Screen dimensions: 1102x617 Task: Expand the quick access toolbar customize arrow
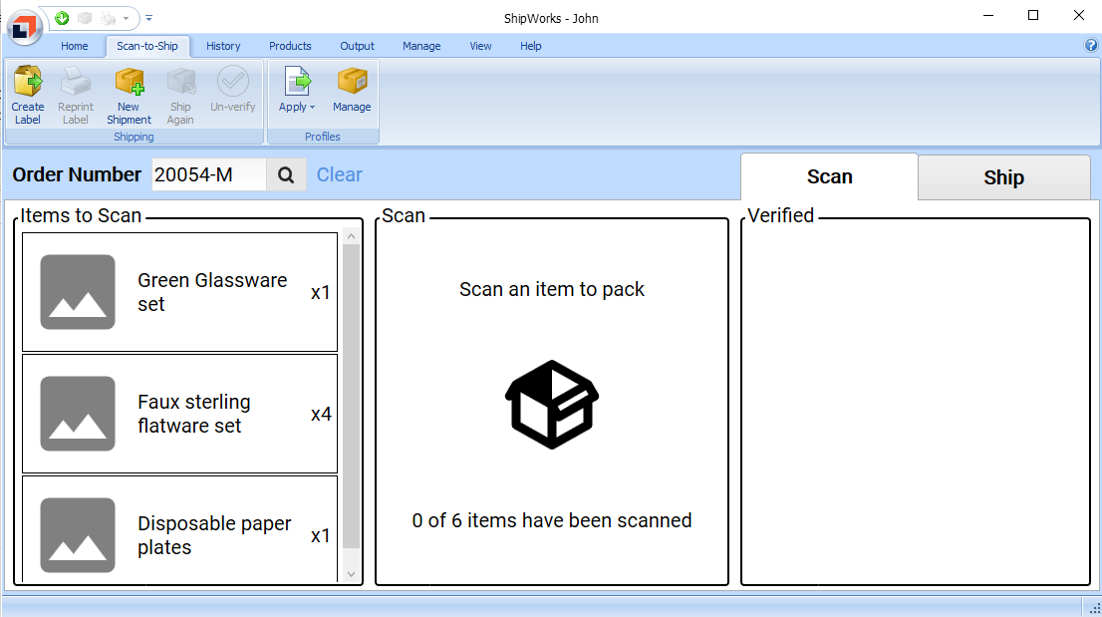149,18
